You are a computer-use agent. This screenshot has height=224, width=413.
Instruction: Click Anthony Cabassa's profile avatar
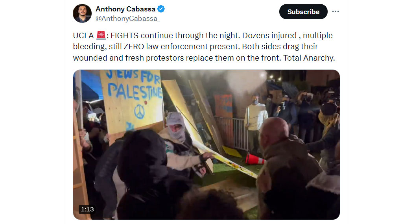[x=82, y=13]
